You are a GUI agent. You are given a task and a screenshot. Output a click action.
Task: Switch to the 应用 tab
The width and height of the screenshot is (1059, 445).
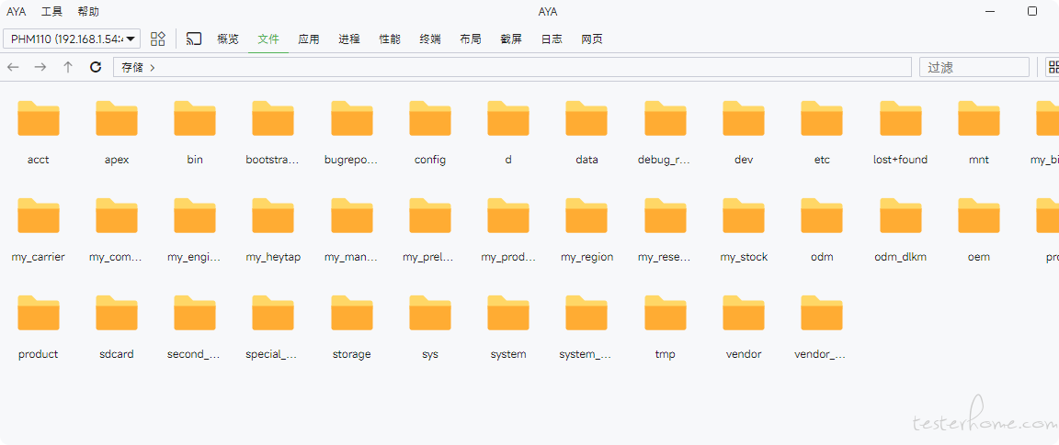[309, 39]
